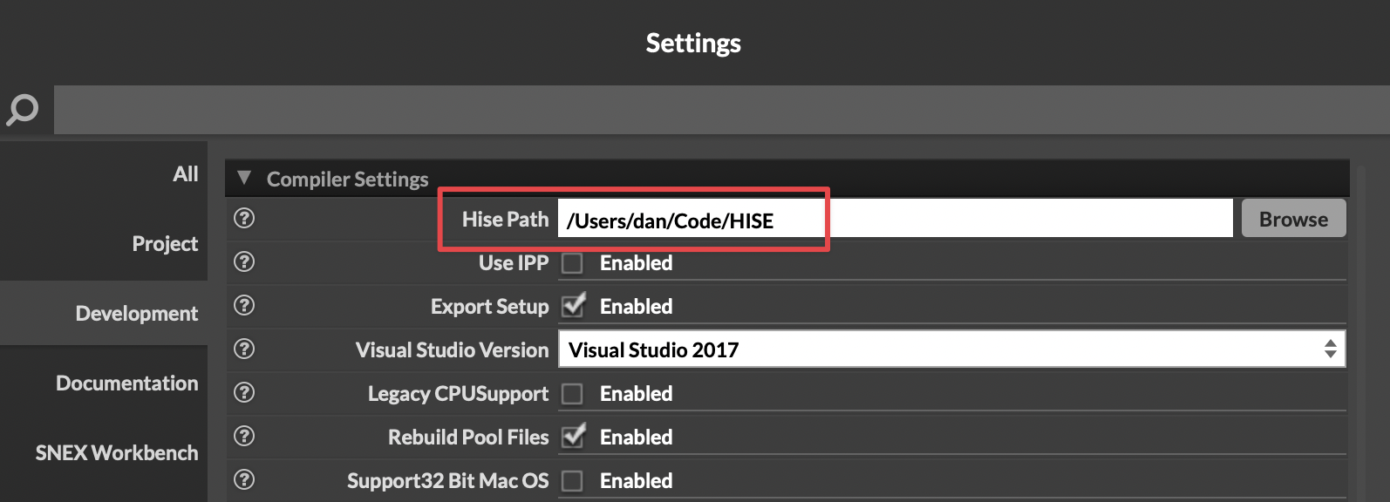This screenshot has width=1390, height=502.
Task: Click help icon next to Rebuild Pool Files
Action: click(x=244, y=436)
